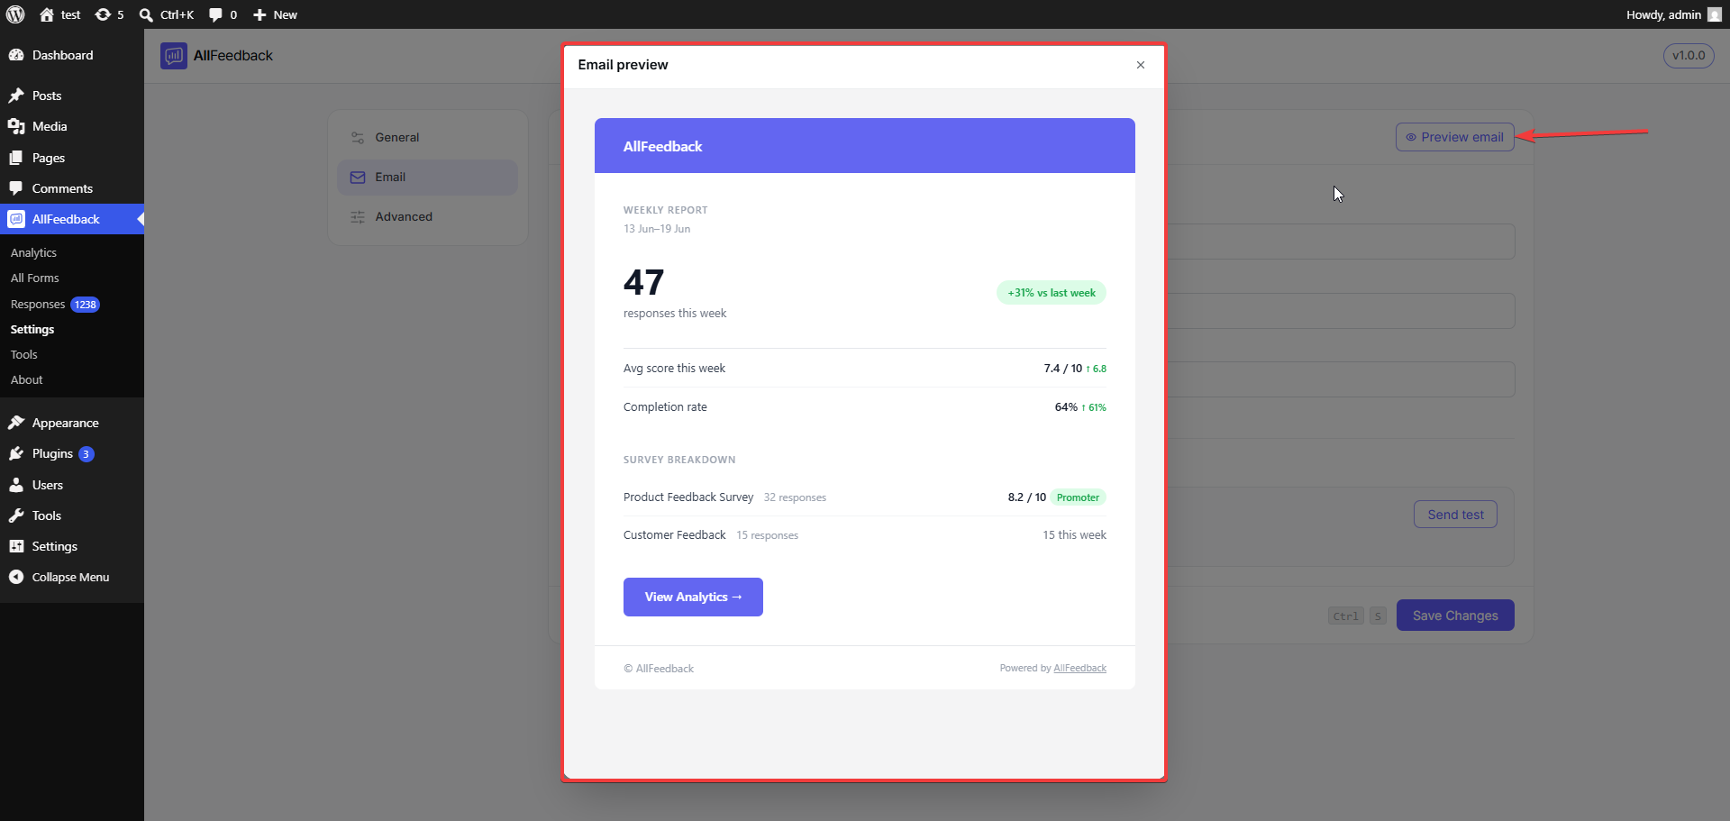Select the Email settings tab
The height and width of the screenshot is (821, 1730).
click(427, 178)
